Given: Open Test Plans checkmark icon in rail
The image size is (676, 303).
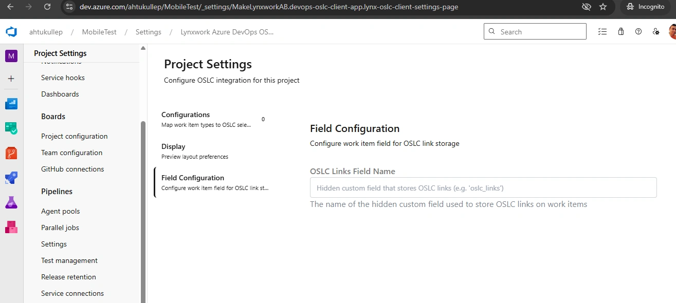Looking at the screenshot, I should [11, 128].
